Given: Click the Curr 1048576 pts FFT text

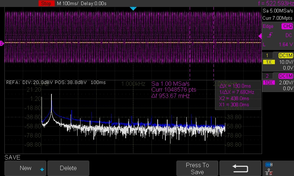Looking at the screenshot, I should [x=174, y=89].
